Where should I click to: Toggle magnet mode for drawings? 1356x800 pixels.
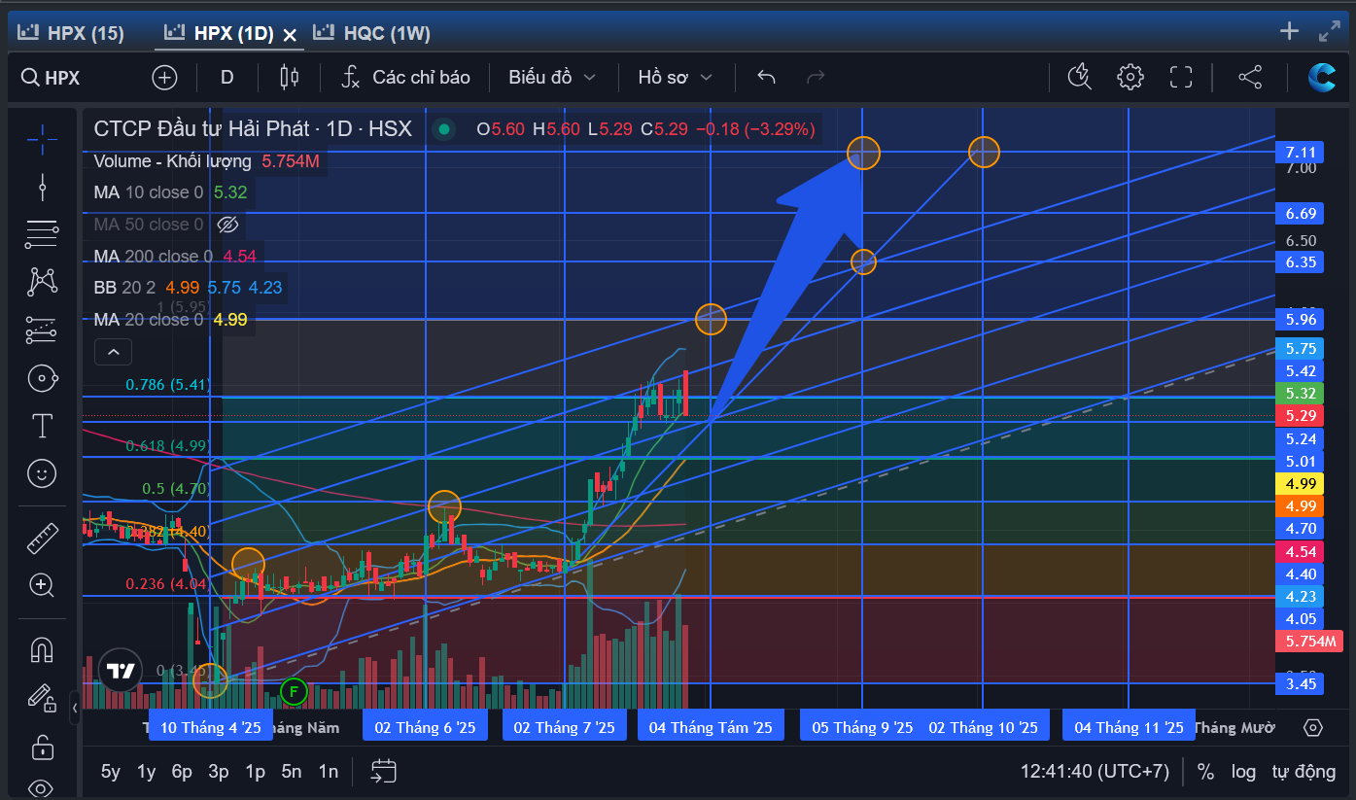(42, 648)
